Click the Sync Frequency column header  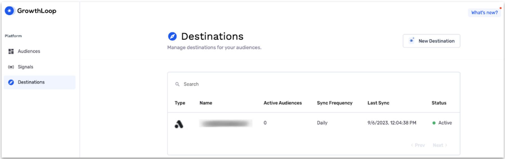point(335,103)
